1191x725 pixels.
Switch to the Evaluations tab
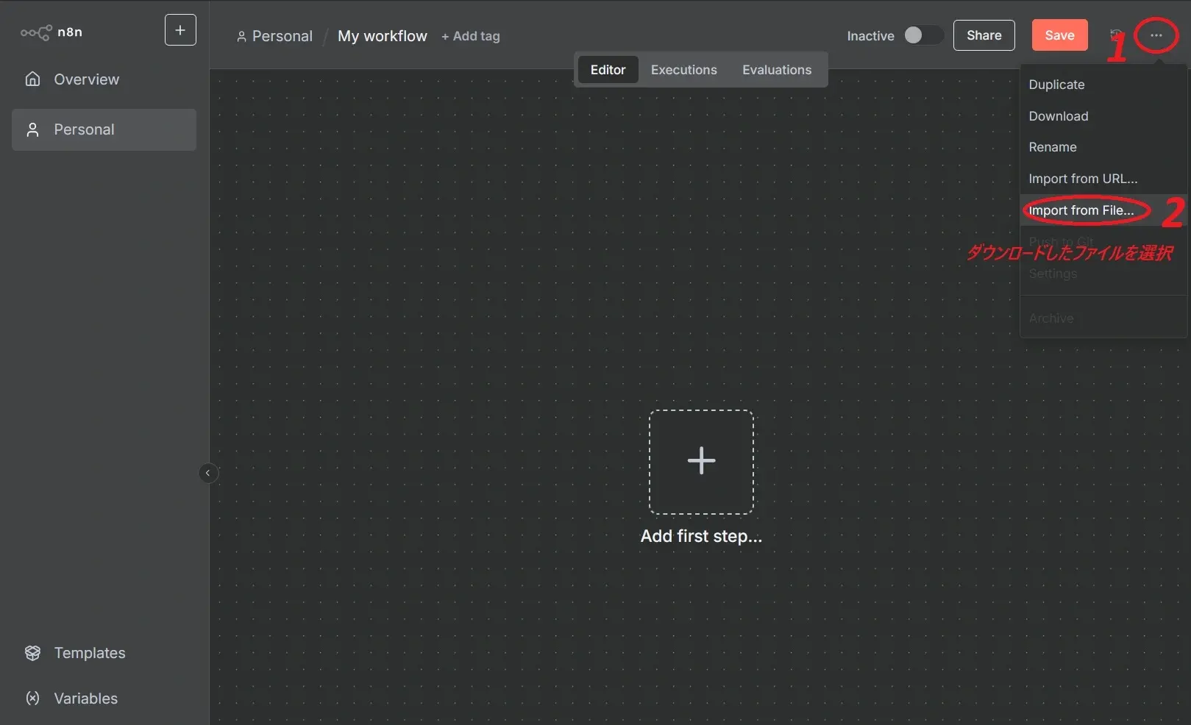tap(776, 70)
